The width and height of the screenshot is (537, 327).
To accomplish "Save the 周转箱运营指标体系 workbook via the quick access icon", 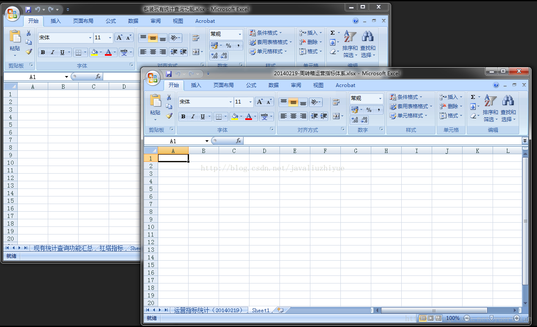I will pyautogui.click(x=169, y=74).
